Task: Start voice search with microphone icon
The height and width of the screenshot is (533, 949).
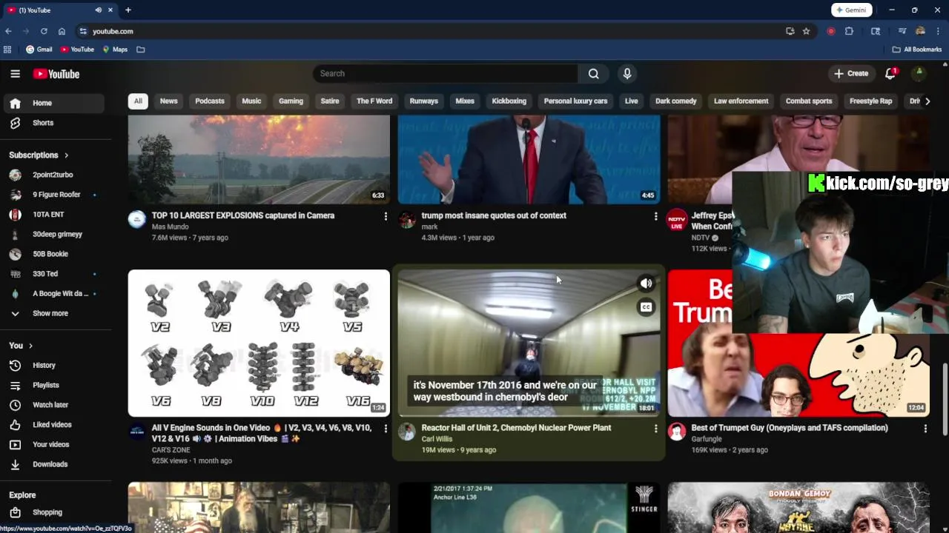Action: tap(627, 73)
